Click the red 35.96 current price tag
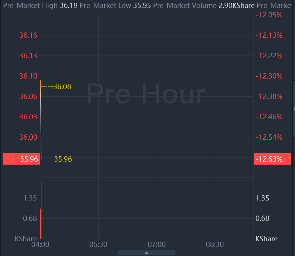Viewport: 295px width, 256px height. pos(20,159)
